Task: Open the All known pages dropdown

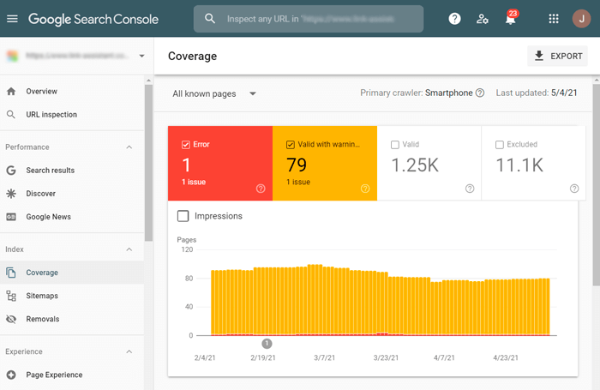Action: coord(214,93)
